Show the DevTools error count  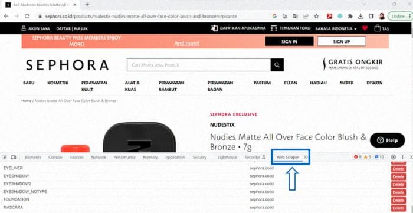click(x=358, y=157)
